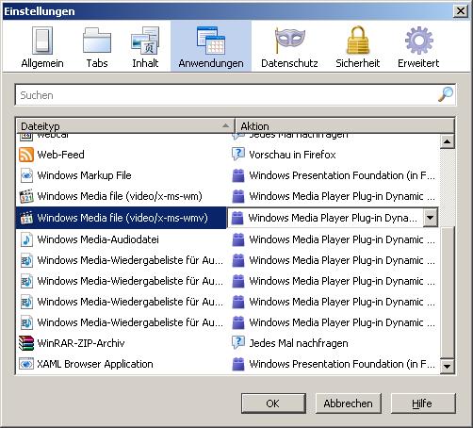Open the Erweitert settings tab
473x428 pixels.
pyautogui.click(x=418, y=47)
